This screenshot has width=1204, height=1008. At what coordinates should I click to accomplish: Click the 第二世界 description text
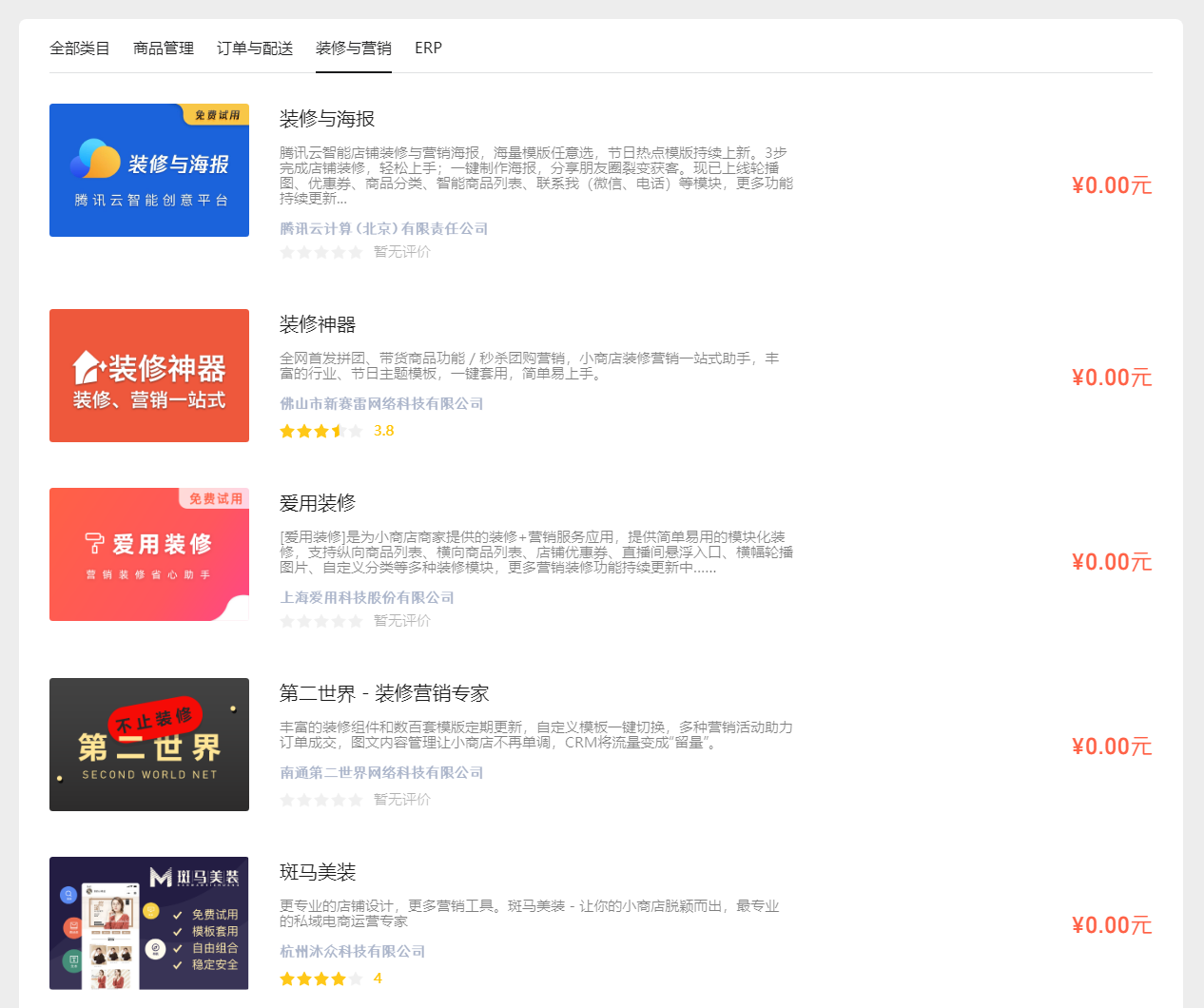536,735
